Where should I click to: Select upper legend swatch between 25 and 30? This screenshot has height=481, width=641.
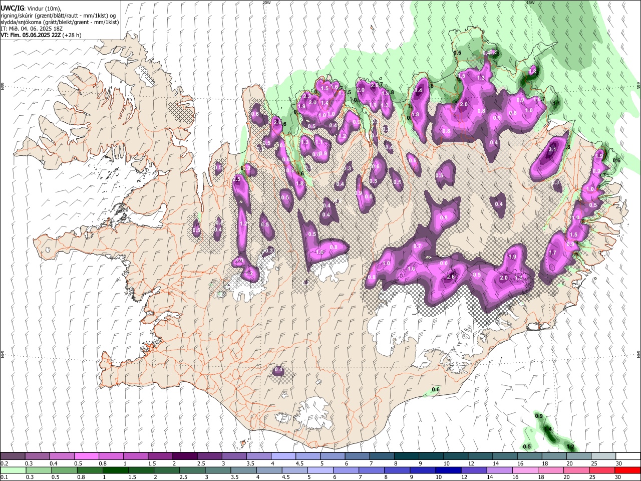pyautogui.click(x=603, y=456)
